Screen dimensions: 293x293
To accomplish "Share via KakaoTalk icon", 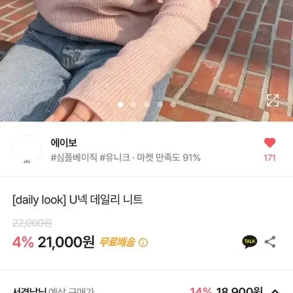I will [250, 242].
